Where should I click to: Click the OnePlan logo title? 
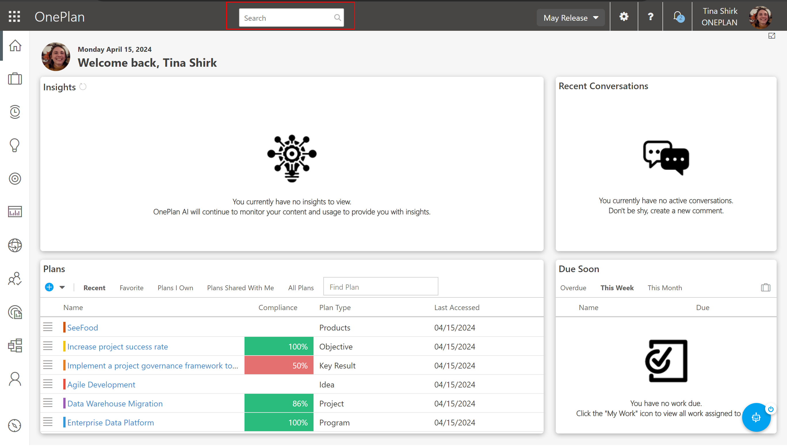click(60, 17)
